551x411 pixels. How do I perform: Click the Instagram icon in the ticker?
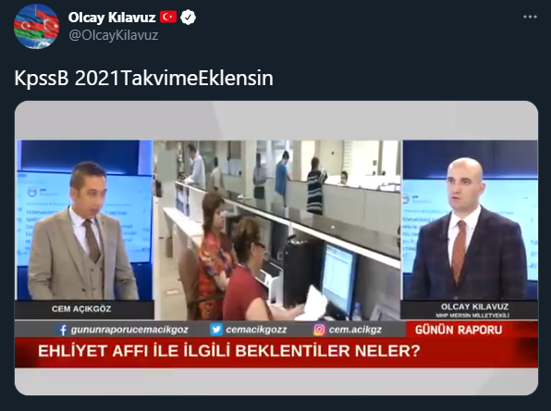tap(319, 330)
